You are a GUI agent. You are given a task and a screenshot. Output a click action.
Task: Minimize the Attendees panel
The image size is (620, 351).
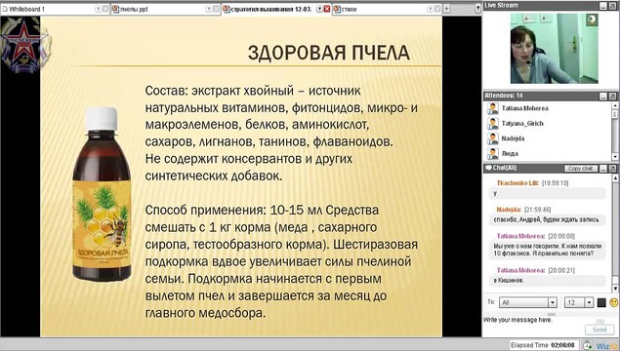[603, 96]
